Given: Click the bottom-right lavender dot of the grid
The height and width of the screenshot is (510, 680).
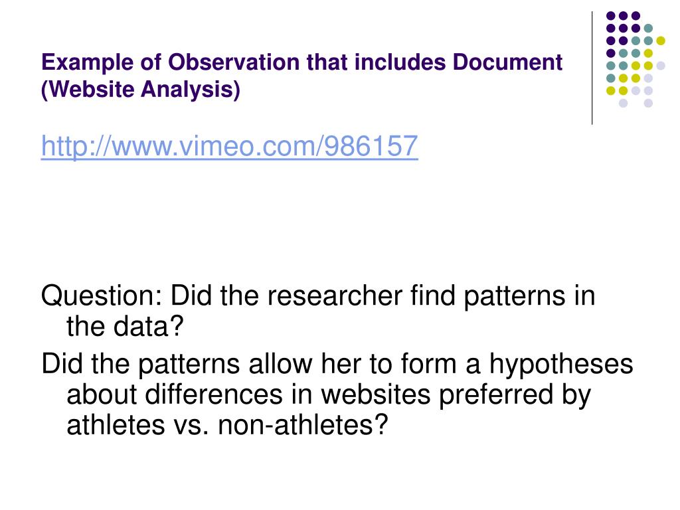Looking at the screenshot, I should [x=648, y=103].
